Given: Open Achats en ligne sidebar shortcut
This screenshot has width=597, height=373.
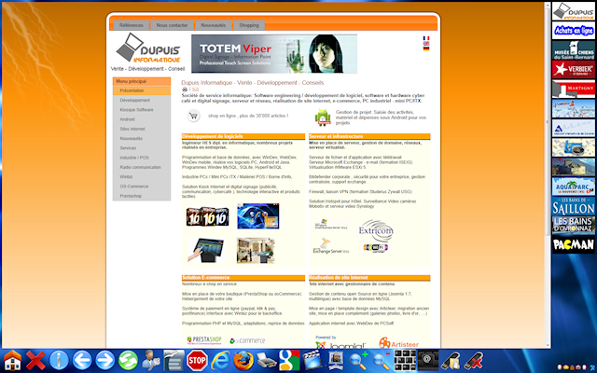Looking at the screenshot, I should 574,31.
